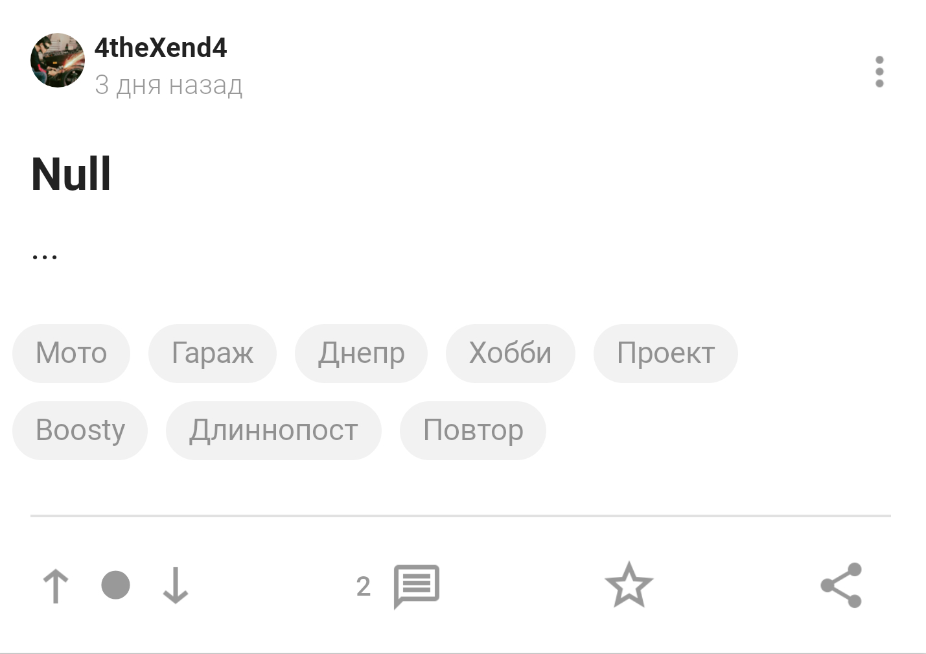Open the three-dot post options menu
This screenshot has height=654, width=926.
click(879, 71)
